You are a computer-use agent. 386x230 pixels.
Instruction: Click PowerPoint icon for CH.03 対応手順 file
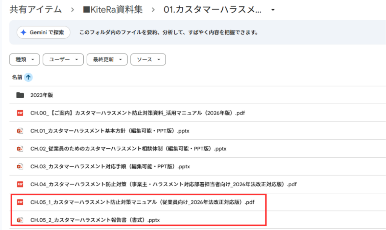point(20,166)
